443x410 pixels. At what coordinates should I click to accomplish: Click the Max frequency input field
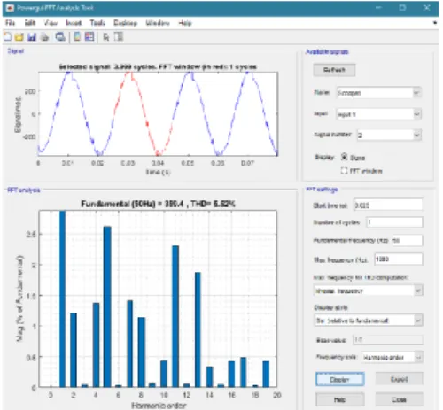pyautogui.click(x=399, y=259)
